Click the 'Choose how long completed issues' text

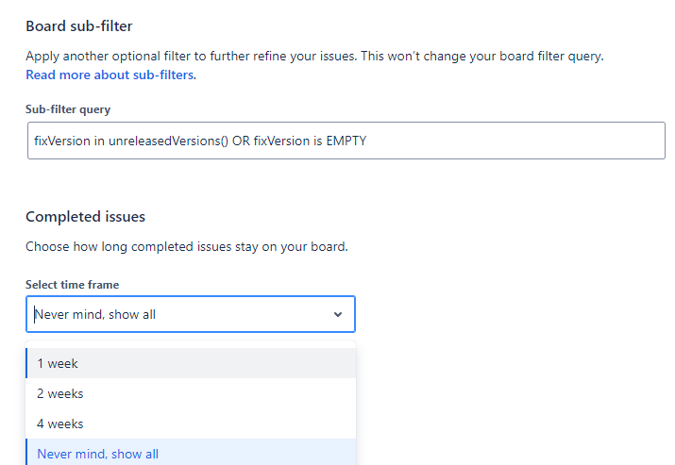[x=187, y=247]
